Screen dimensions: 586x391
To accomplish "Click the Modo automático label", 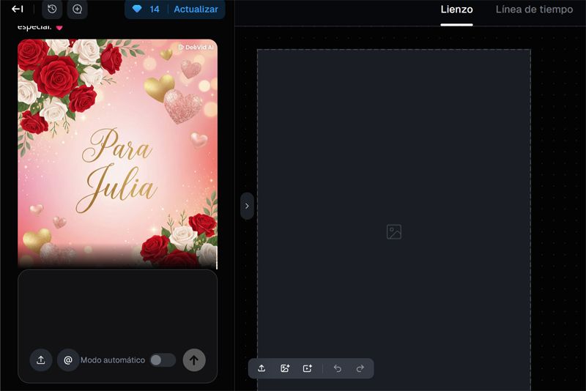I will tap(113, 360).
